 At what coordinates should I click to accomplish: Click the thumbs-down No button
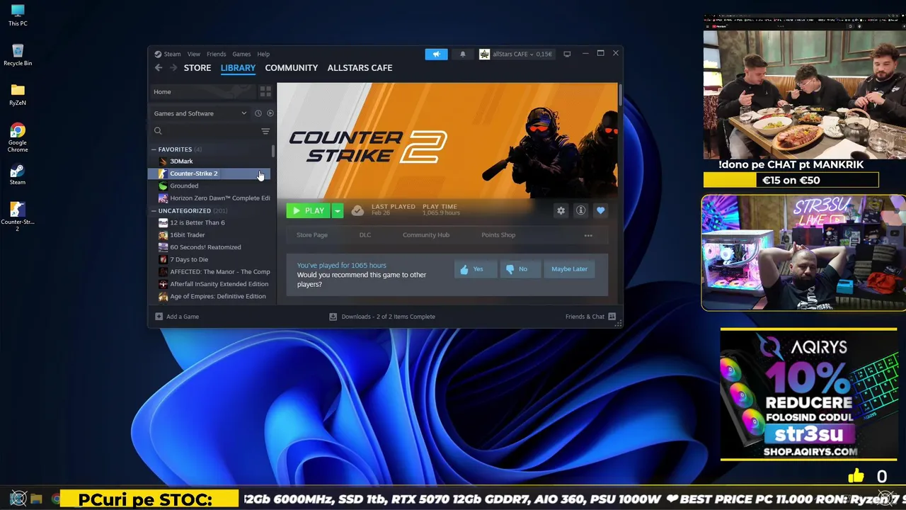tap(520, 269)
